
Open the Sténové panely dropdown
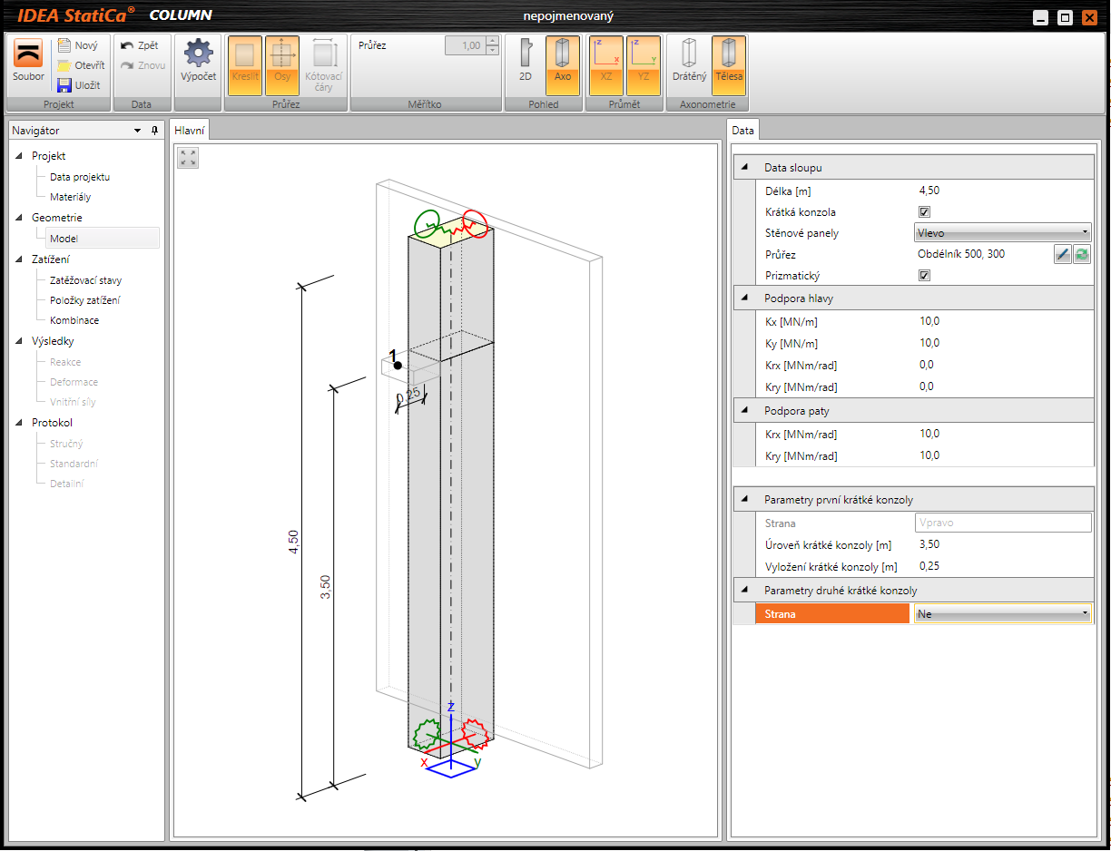[1002, 233]
